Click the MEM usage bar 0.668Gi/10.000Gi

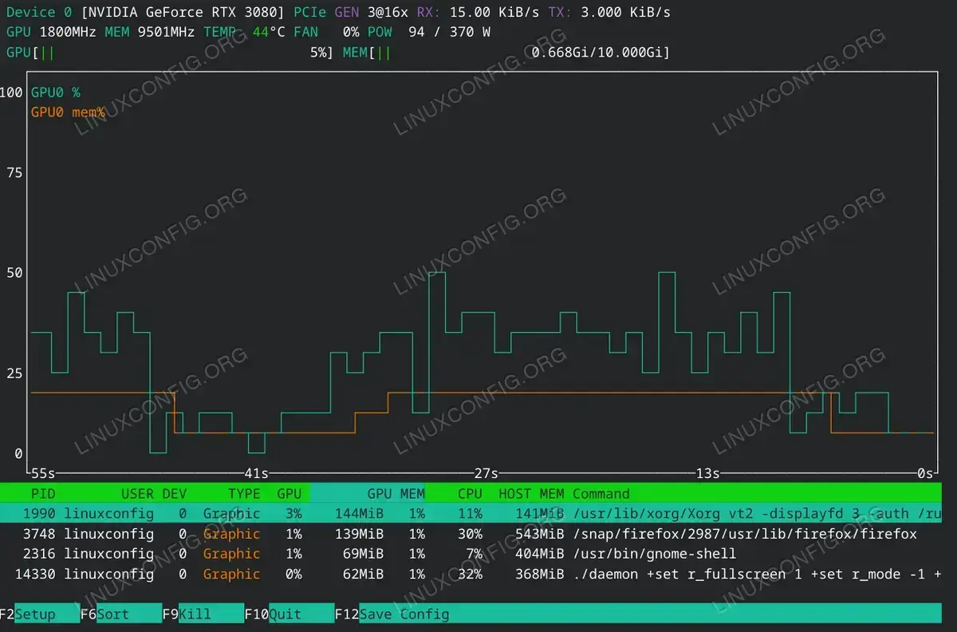[506, 52]
